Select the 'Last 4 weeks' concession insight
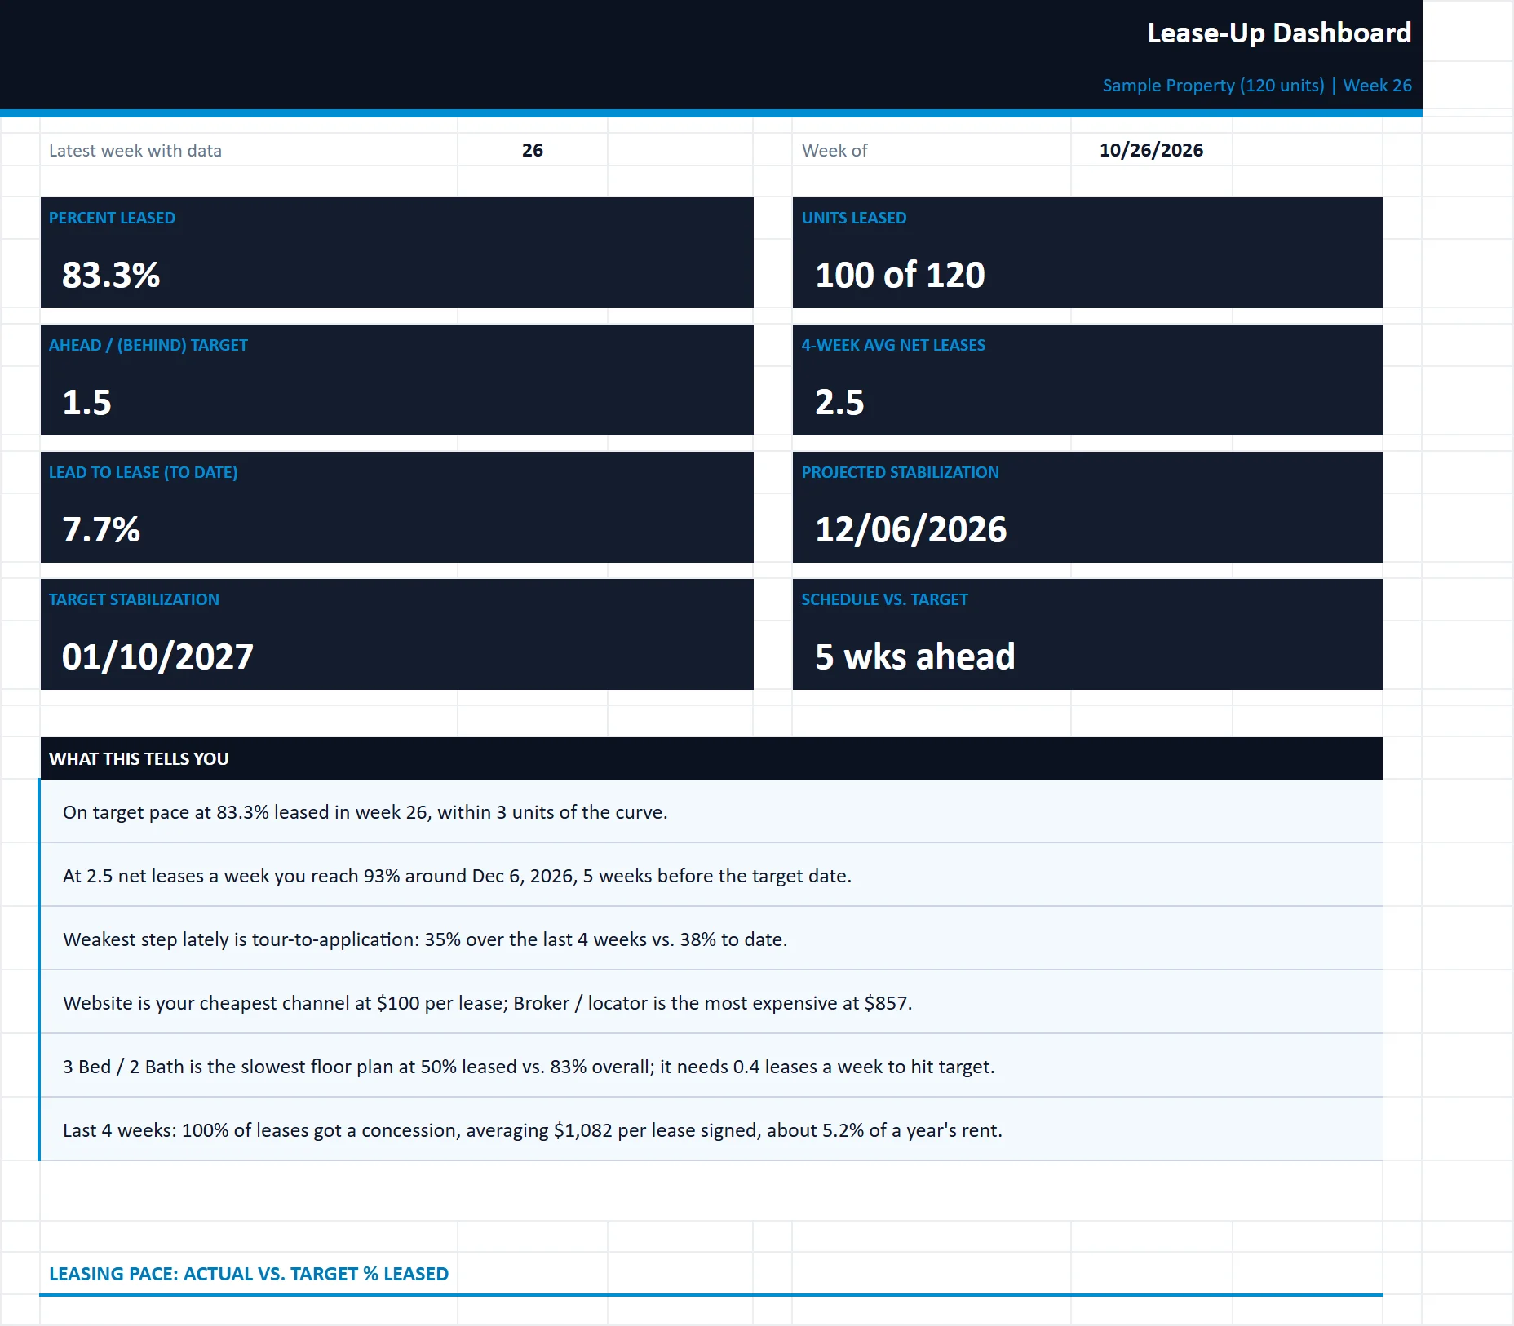 click(711, 1129)
